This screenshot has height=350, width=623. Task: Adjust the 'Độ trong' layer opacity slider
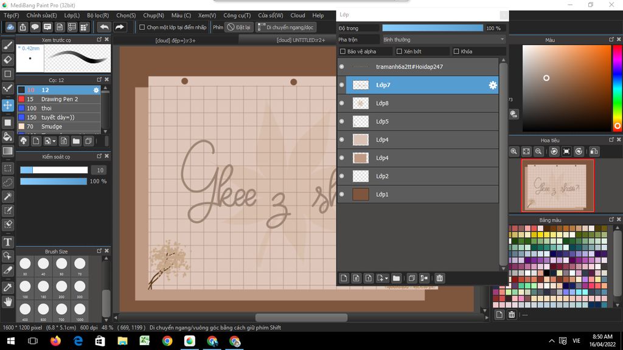[433, 28]
